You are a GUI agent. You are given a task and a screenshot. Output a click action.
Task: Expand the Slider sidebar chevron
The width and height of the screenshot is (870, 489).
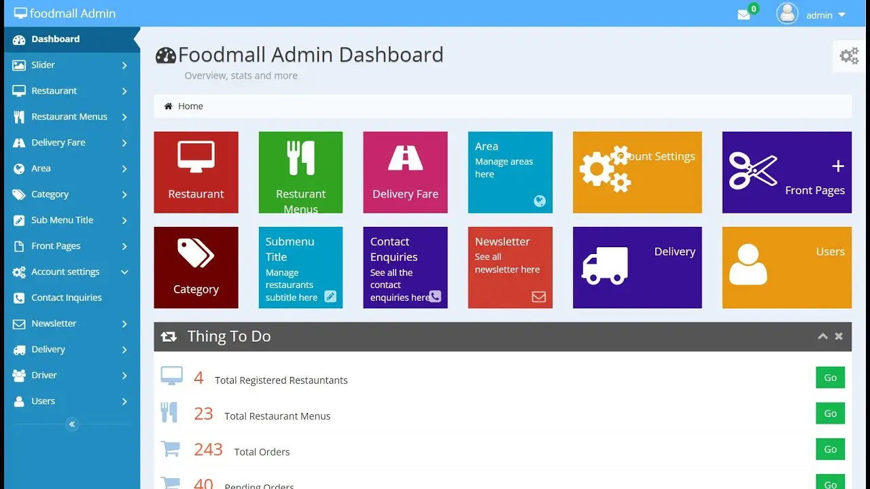point(124,65)
